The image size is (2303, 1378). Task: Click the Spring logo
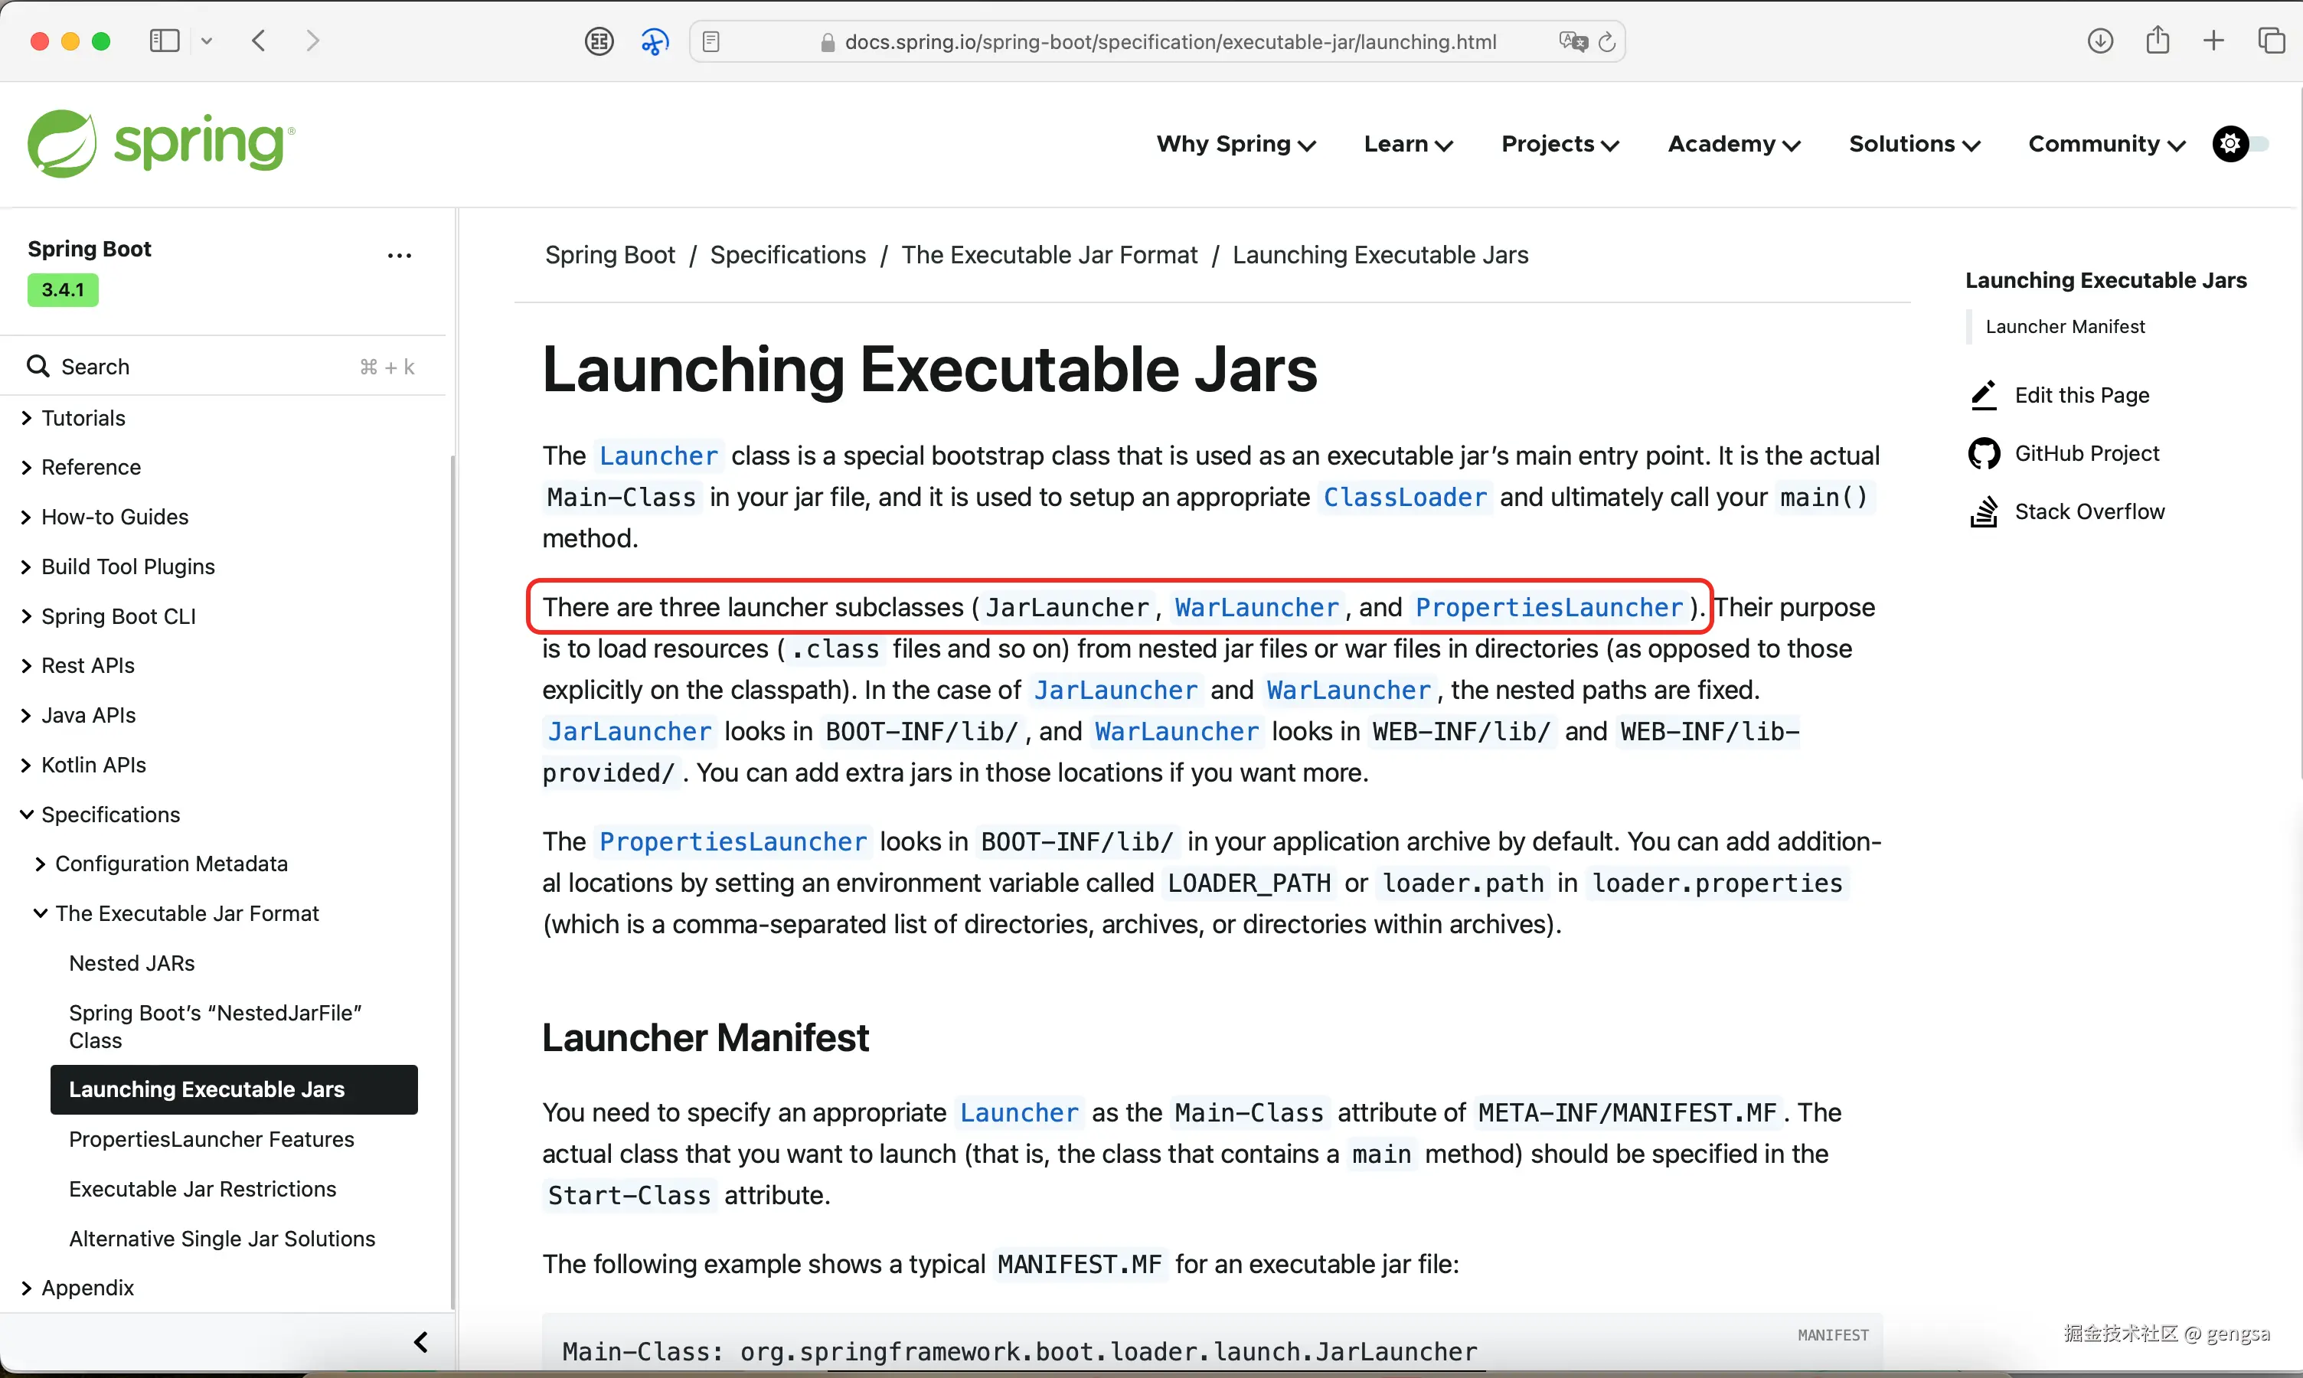click(161, 144)
